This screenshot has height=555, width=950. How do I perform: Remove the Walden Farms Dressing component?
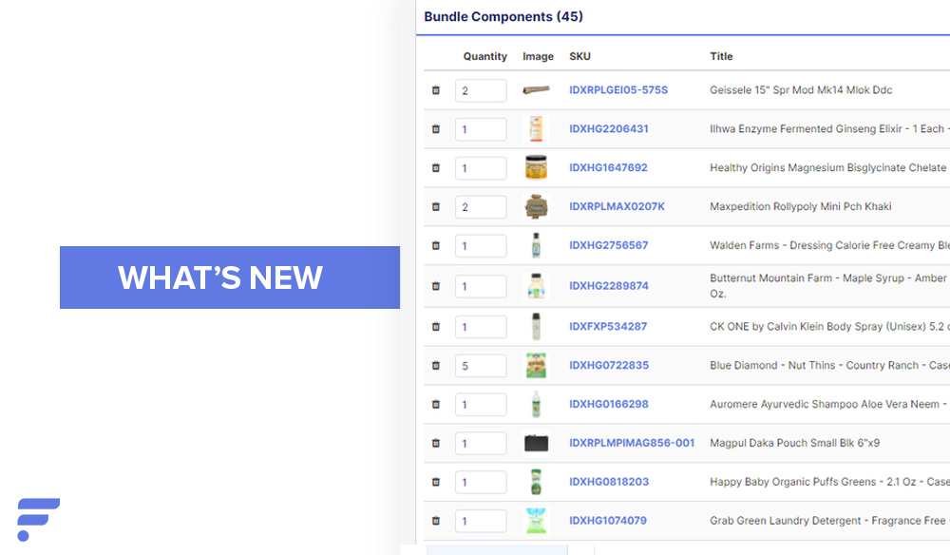[x=436, y=245]
